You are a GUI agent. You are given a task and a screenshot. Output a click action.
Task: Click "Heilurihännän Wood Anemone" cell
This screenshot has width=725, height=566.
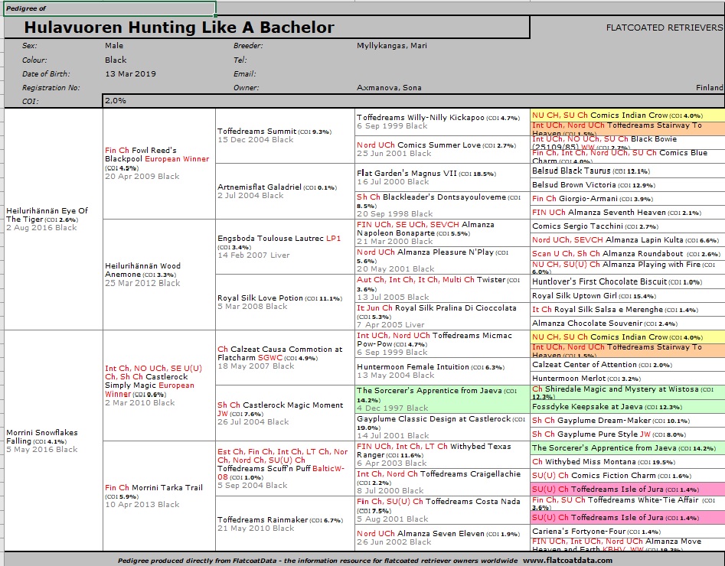coord(159,275)
